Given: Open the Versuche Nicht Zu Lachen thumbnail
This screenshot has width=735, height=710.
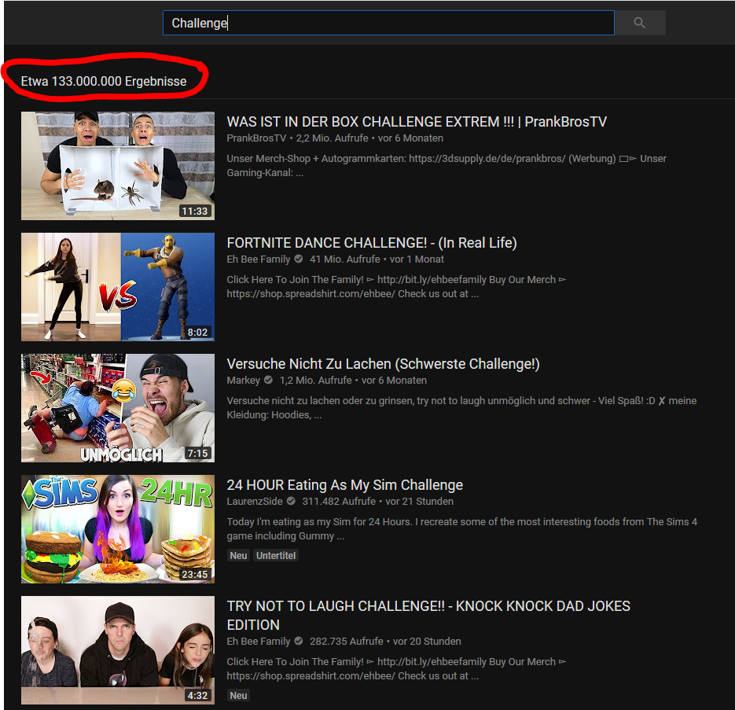Looking at the screenshot, I should [118, 407].
